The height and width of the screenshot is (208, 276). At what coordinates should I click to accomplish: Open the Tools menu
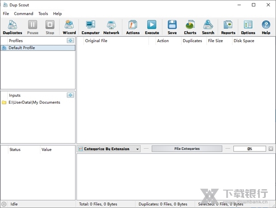click(43, 14)
